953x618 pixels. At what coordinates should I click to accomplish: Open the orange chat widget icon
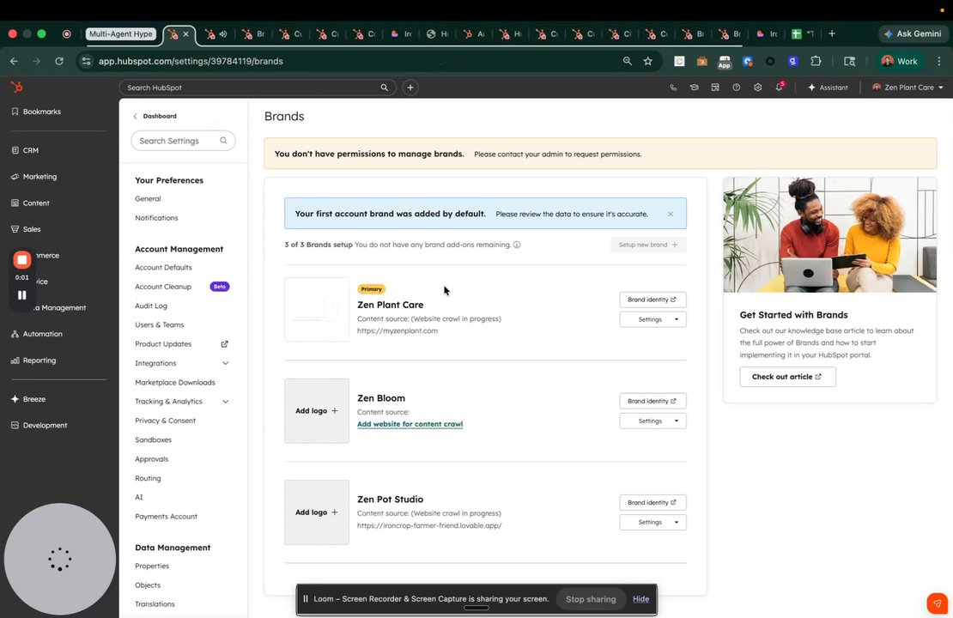pos(937,603)
